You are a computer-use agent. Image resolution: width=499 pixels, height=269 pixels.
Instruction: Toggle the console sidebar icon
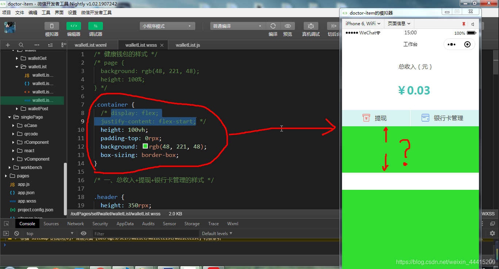(x=6, y=234)
